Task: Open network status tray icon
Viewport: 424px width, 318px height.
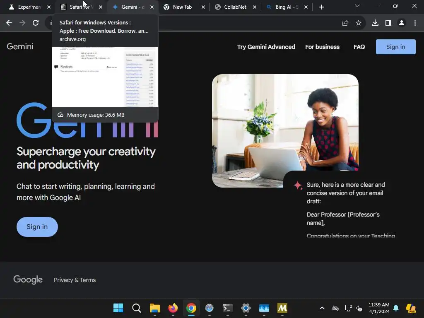Action: [348, 308]
